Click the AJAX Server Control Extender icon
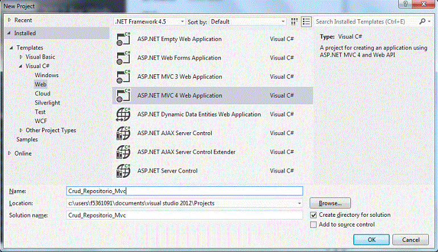This screenshot has width=438, height=252. [x=123, y=152]
